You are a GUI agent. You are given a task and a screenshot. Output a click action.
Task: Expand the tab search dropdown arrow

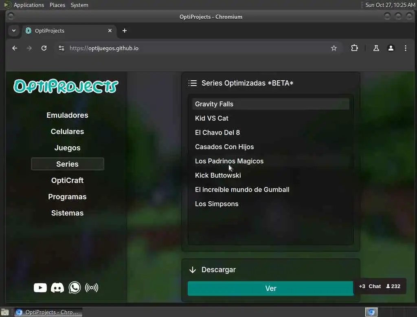click(x=14, y=31)
